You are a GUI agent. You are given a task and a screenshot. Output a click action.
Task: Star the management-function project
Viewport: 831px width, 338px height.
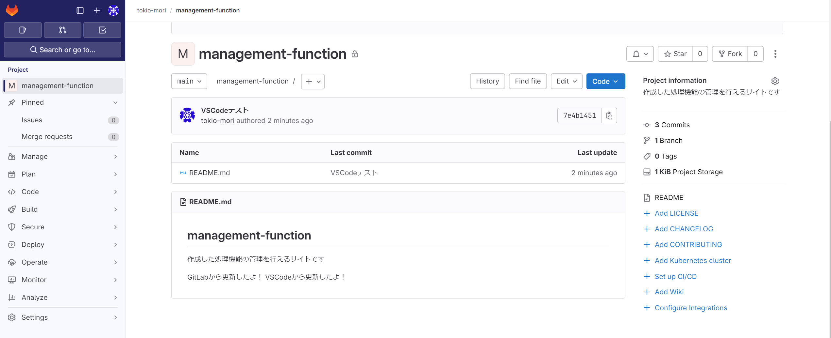pyautogui.click(x=675, y=54)
